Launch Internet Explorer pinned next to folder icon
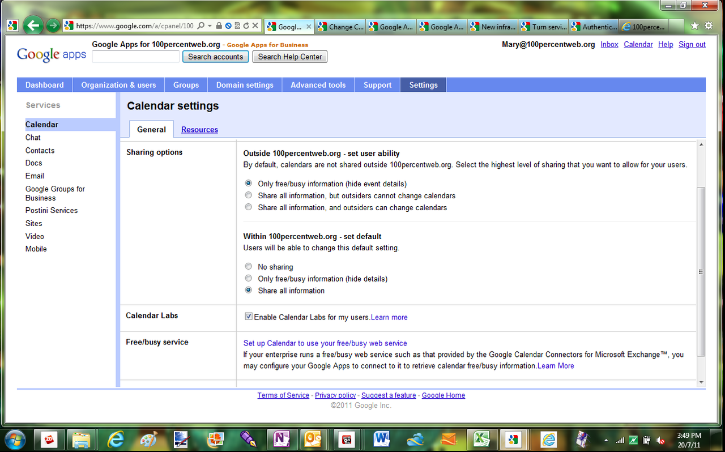 116,440
